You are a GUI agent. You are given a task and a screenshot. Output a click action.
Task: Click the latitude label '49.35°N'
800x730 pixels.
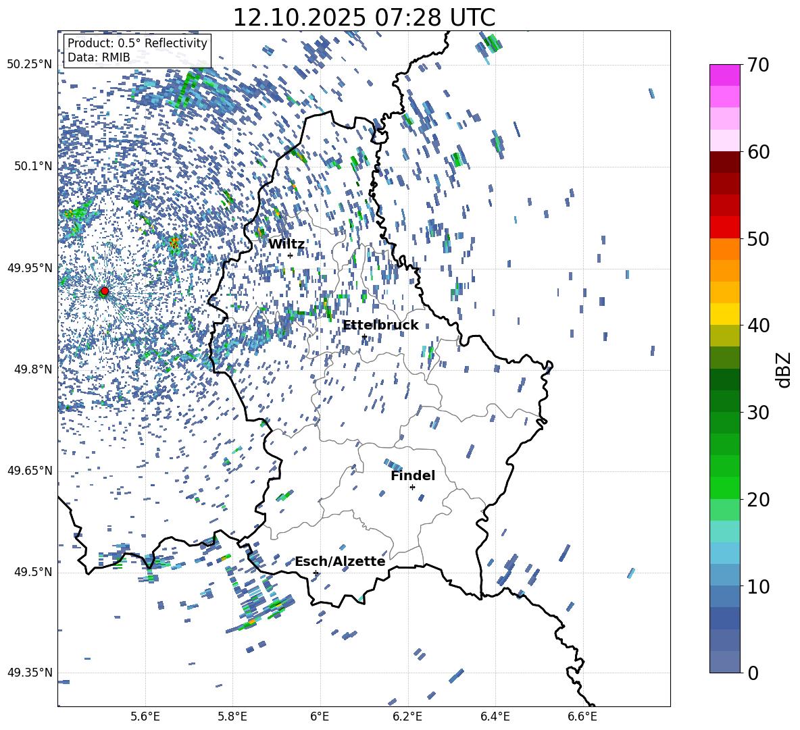[x=30, y=673]
